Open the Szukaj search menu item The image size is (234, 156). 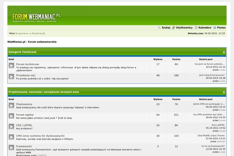tap(166, 27)
